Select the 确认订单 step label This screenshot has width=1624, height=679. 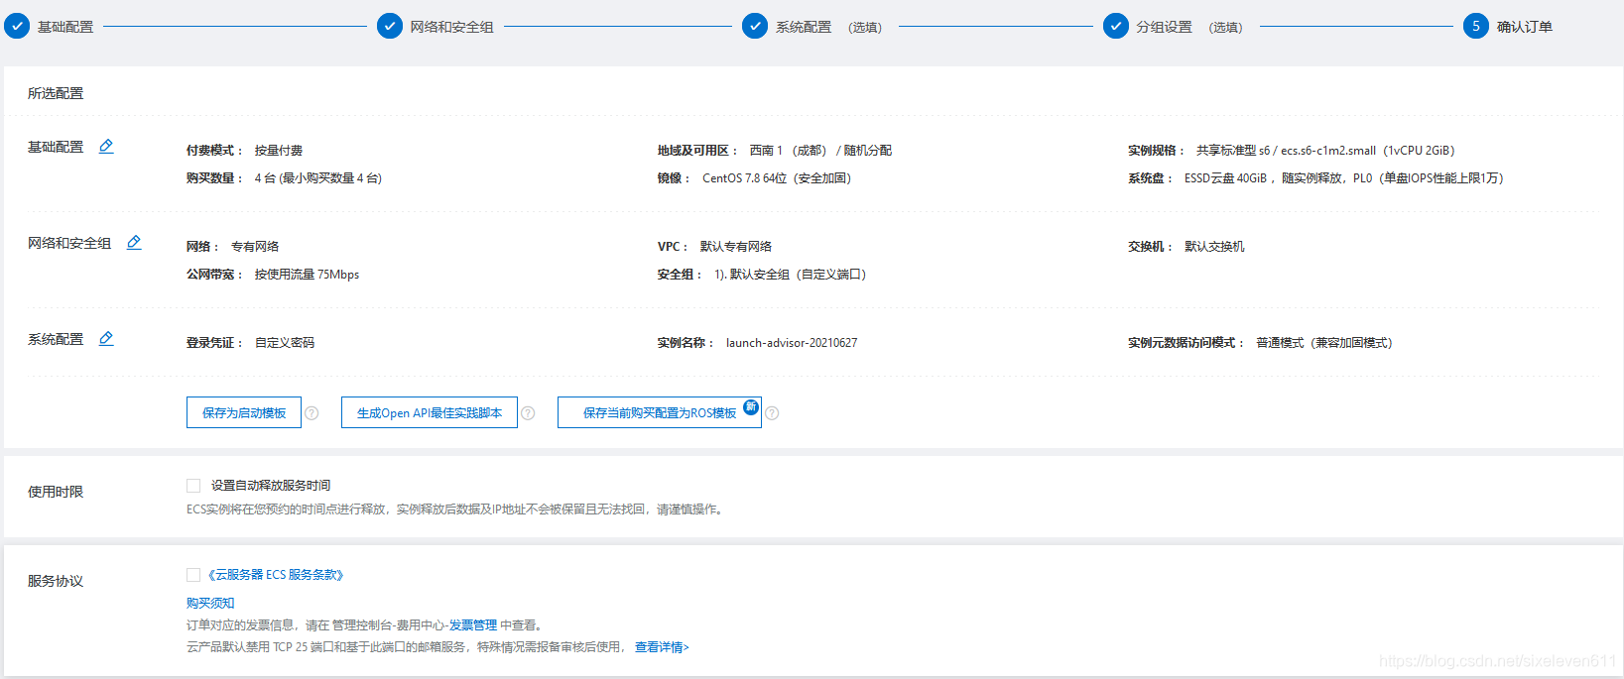click(x=1525, y=27)
